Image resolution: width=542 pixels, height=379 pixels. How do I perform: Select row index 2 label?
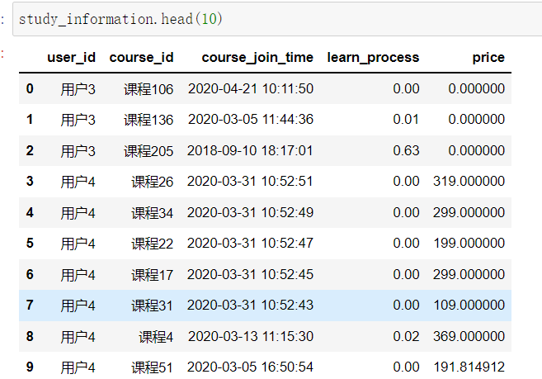point(30,150)
